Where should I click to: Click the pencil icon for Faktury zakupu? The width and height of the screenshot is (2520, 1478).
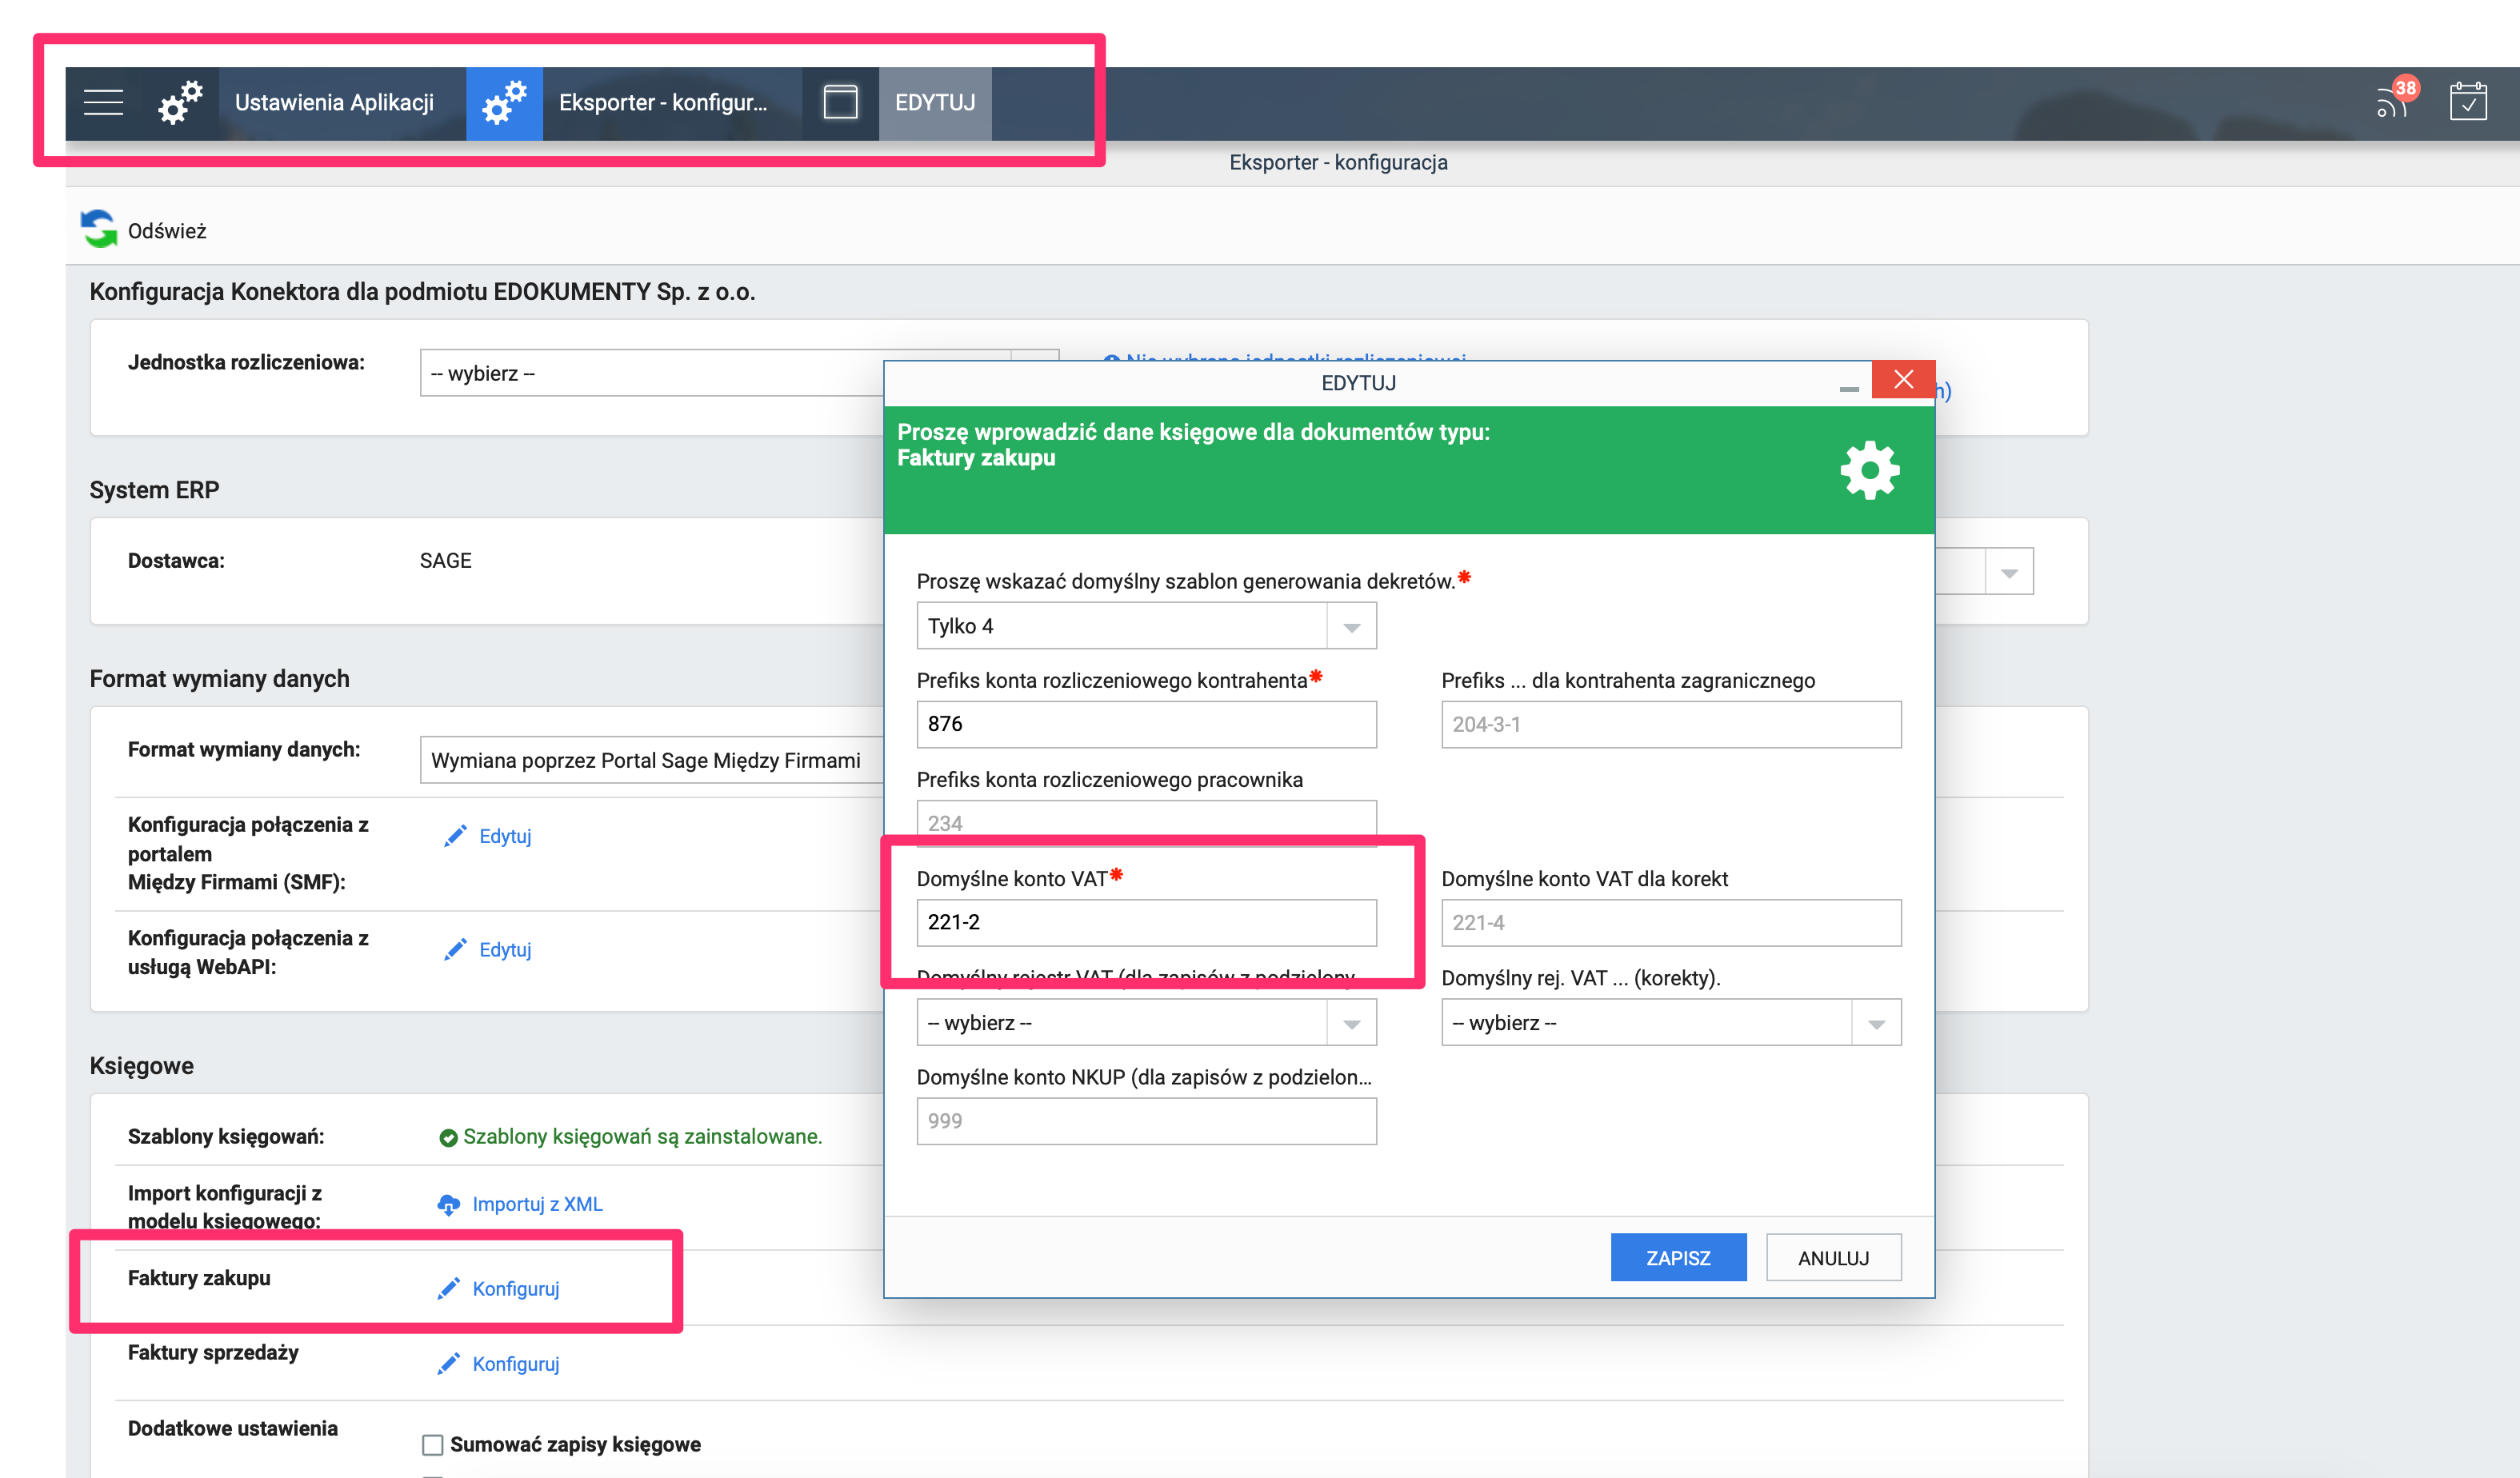449,1288
